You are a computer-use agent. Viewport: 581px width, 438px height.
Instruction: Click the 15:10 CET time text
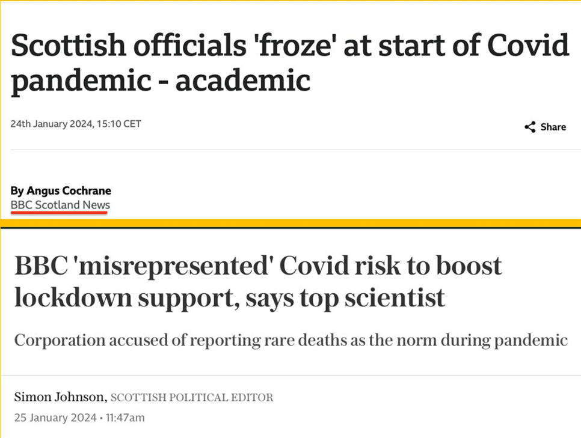(119, 124)
